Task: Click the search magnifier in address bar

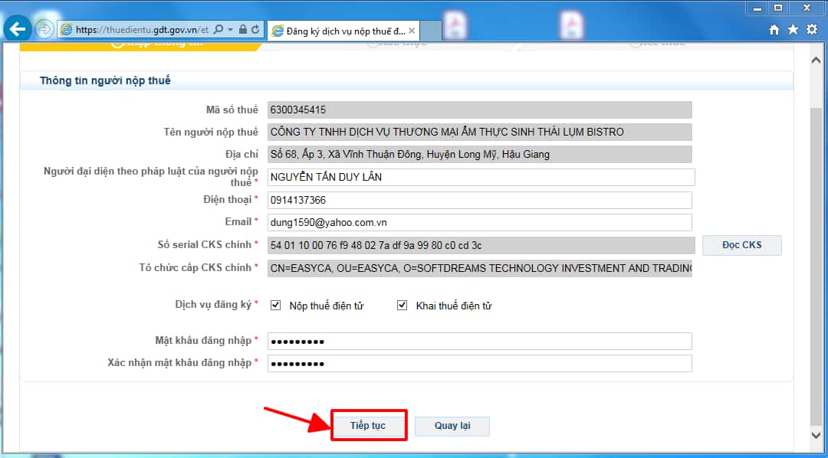Action: (218, 30)
